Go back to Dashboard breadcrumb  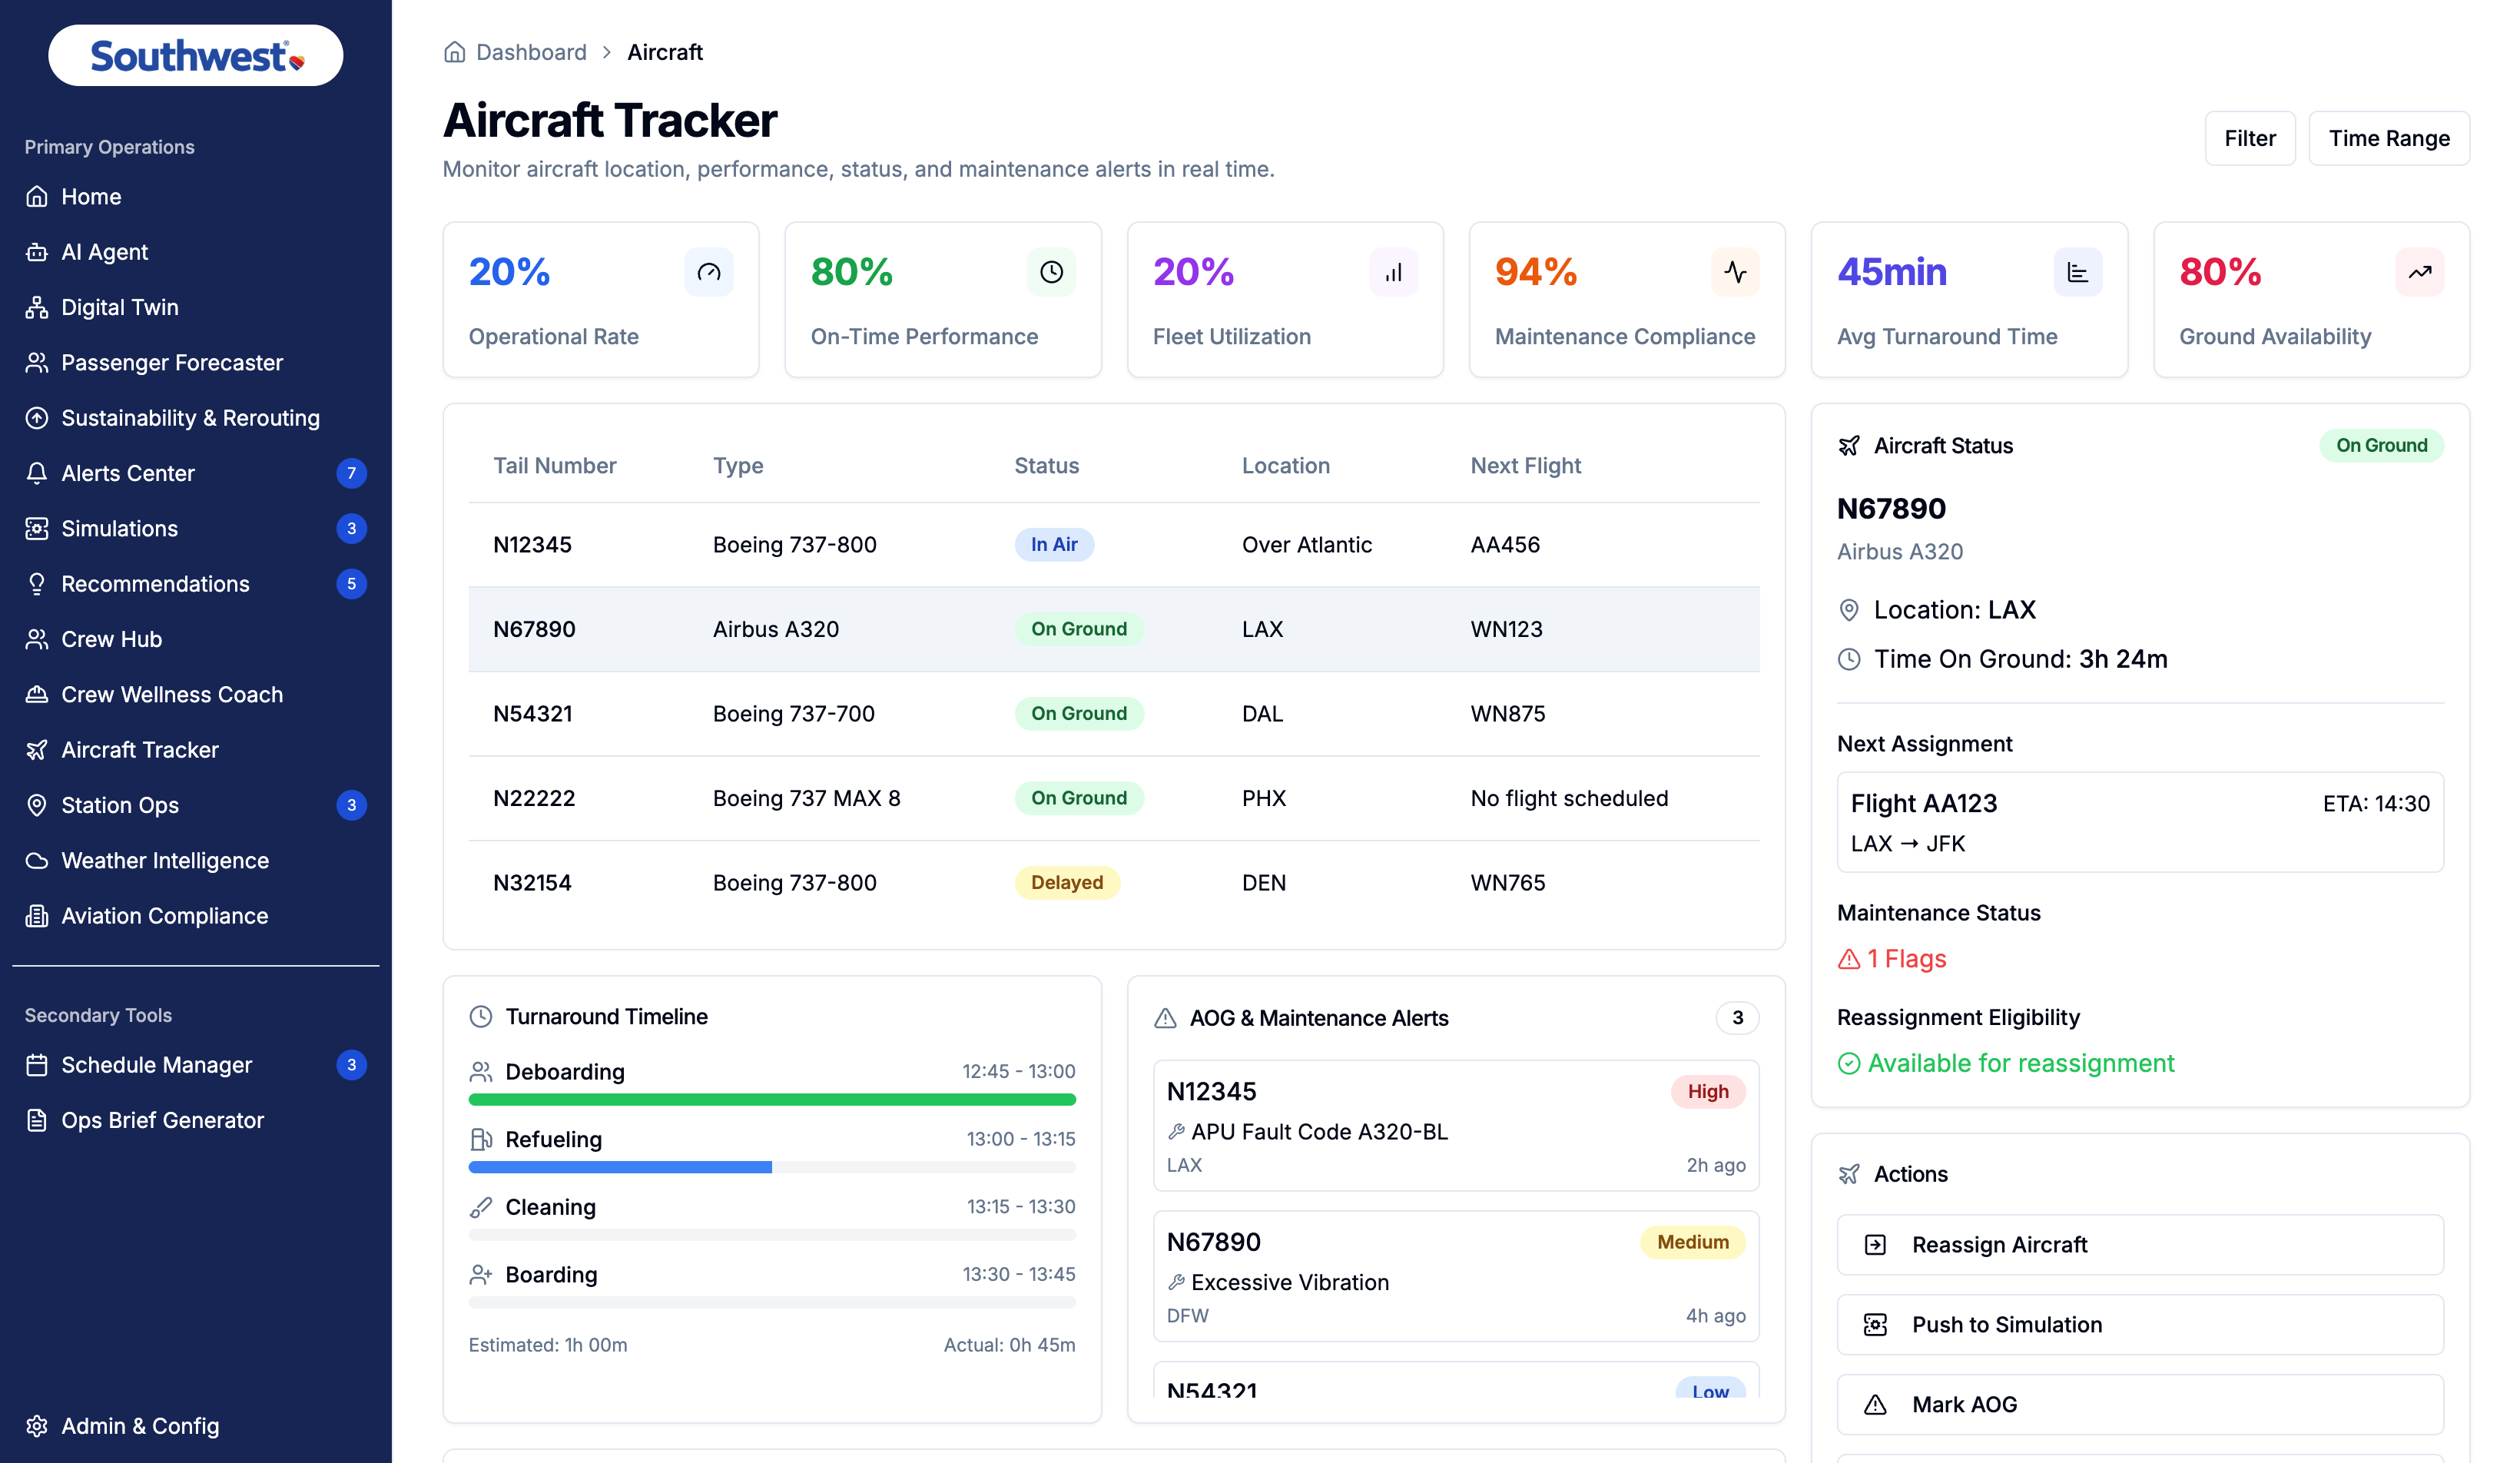[x=531, y=52]
